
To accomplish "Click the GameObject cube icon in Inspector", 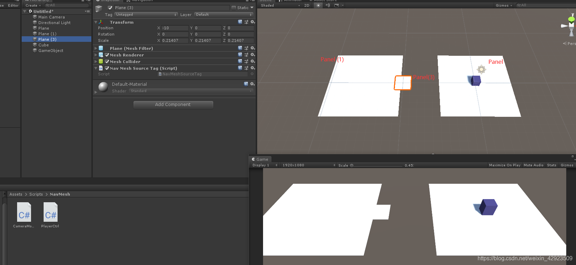I will pyautogui.click(x=99, y=8).
